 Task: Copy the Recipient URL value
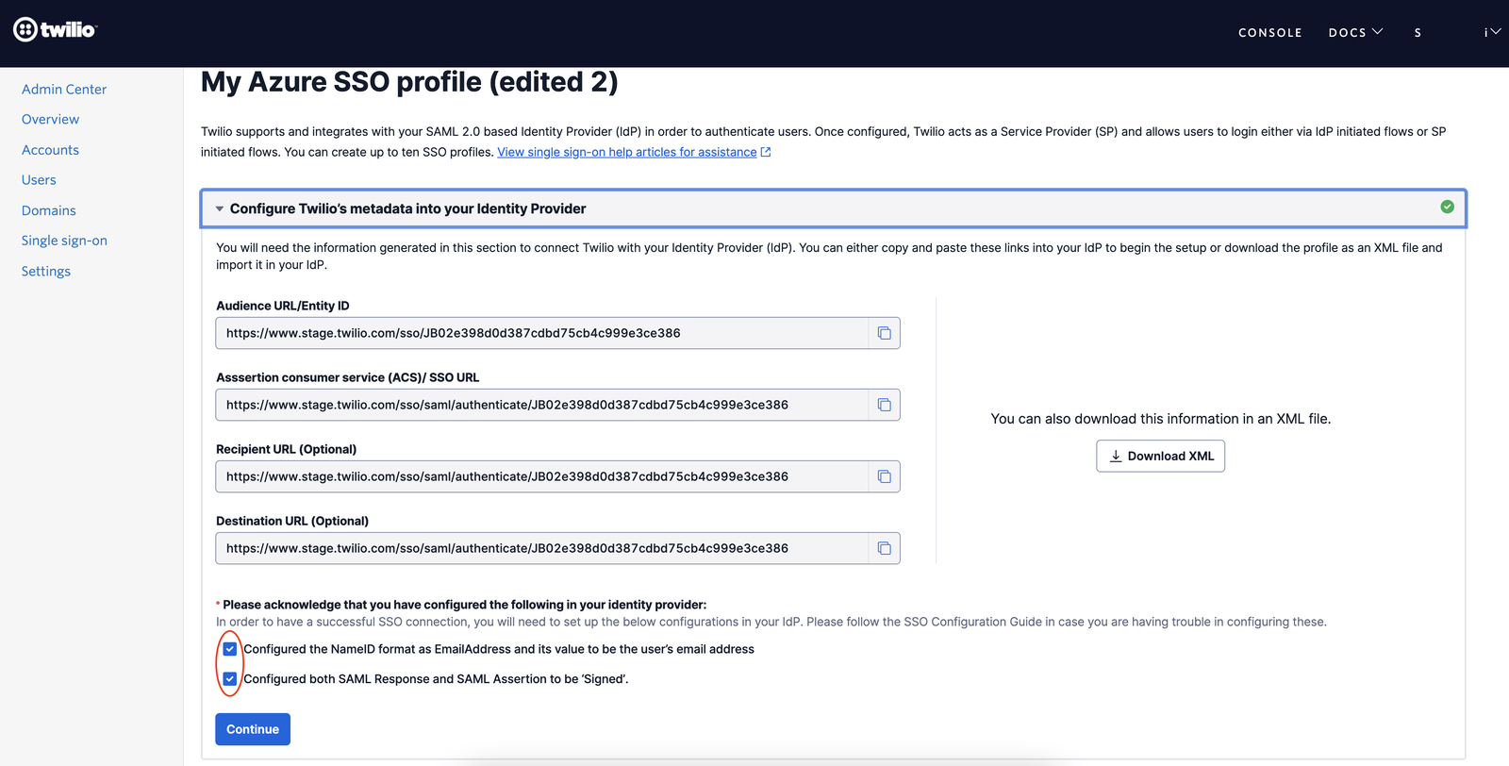point(884,475)
